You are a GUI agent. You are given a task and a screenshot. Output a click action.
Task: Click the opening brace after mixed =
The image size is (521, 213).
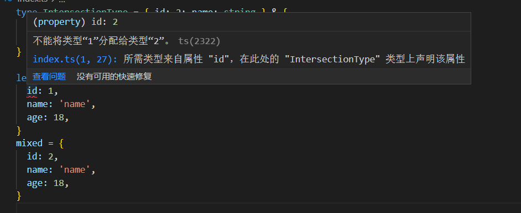click(x=61, y=143)
